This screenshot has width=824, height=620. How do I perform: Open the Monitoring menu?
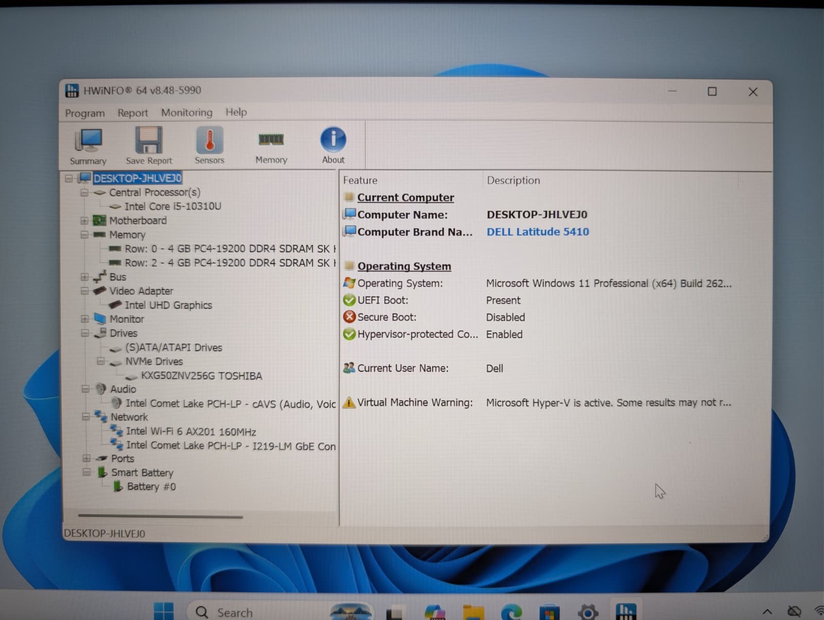tap(187, 112)
